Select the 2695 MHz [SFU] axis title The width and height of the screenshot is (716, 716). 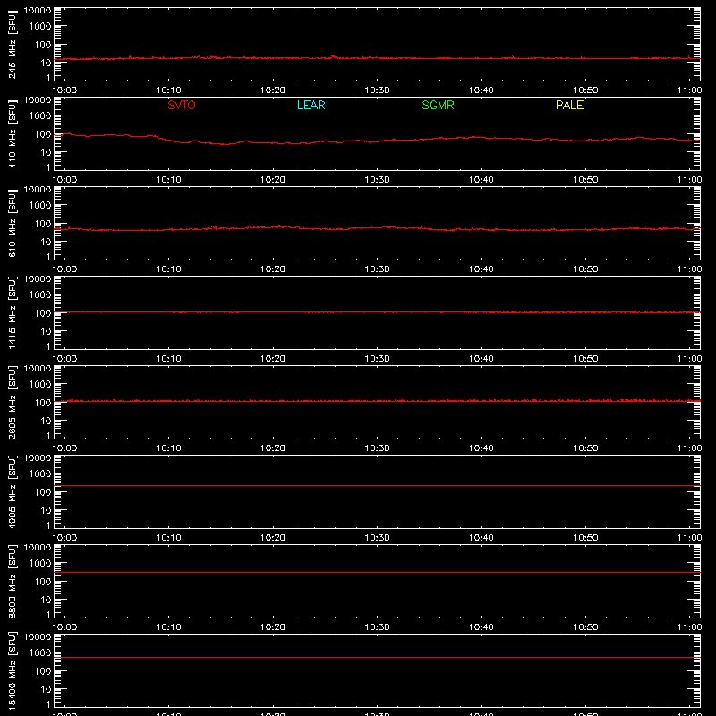(x=12, y=402)
